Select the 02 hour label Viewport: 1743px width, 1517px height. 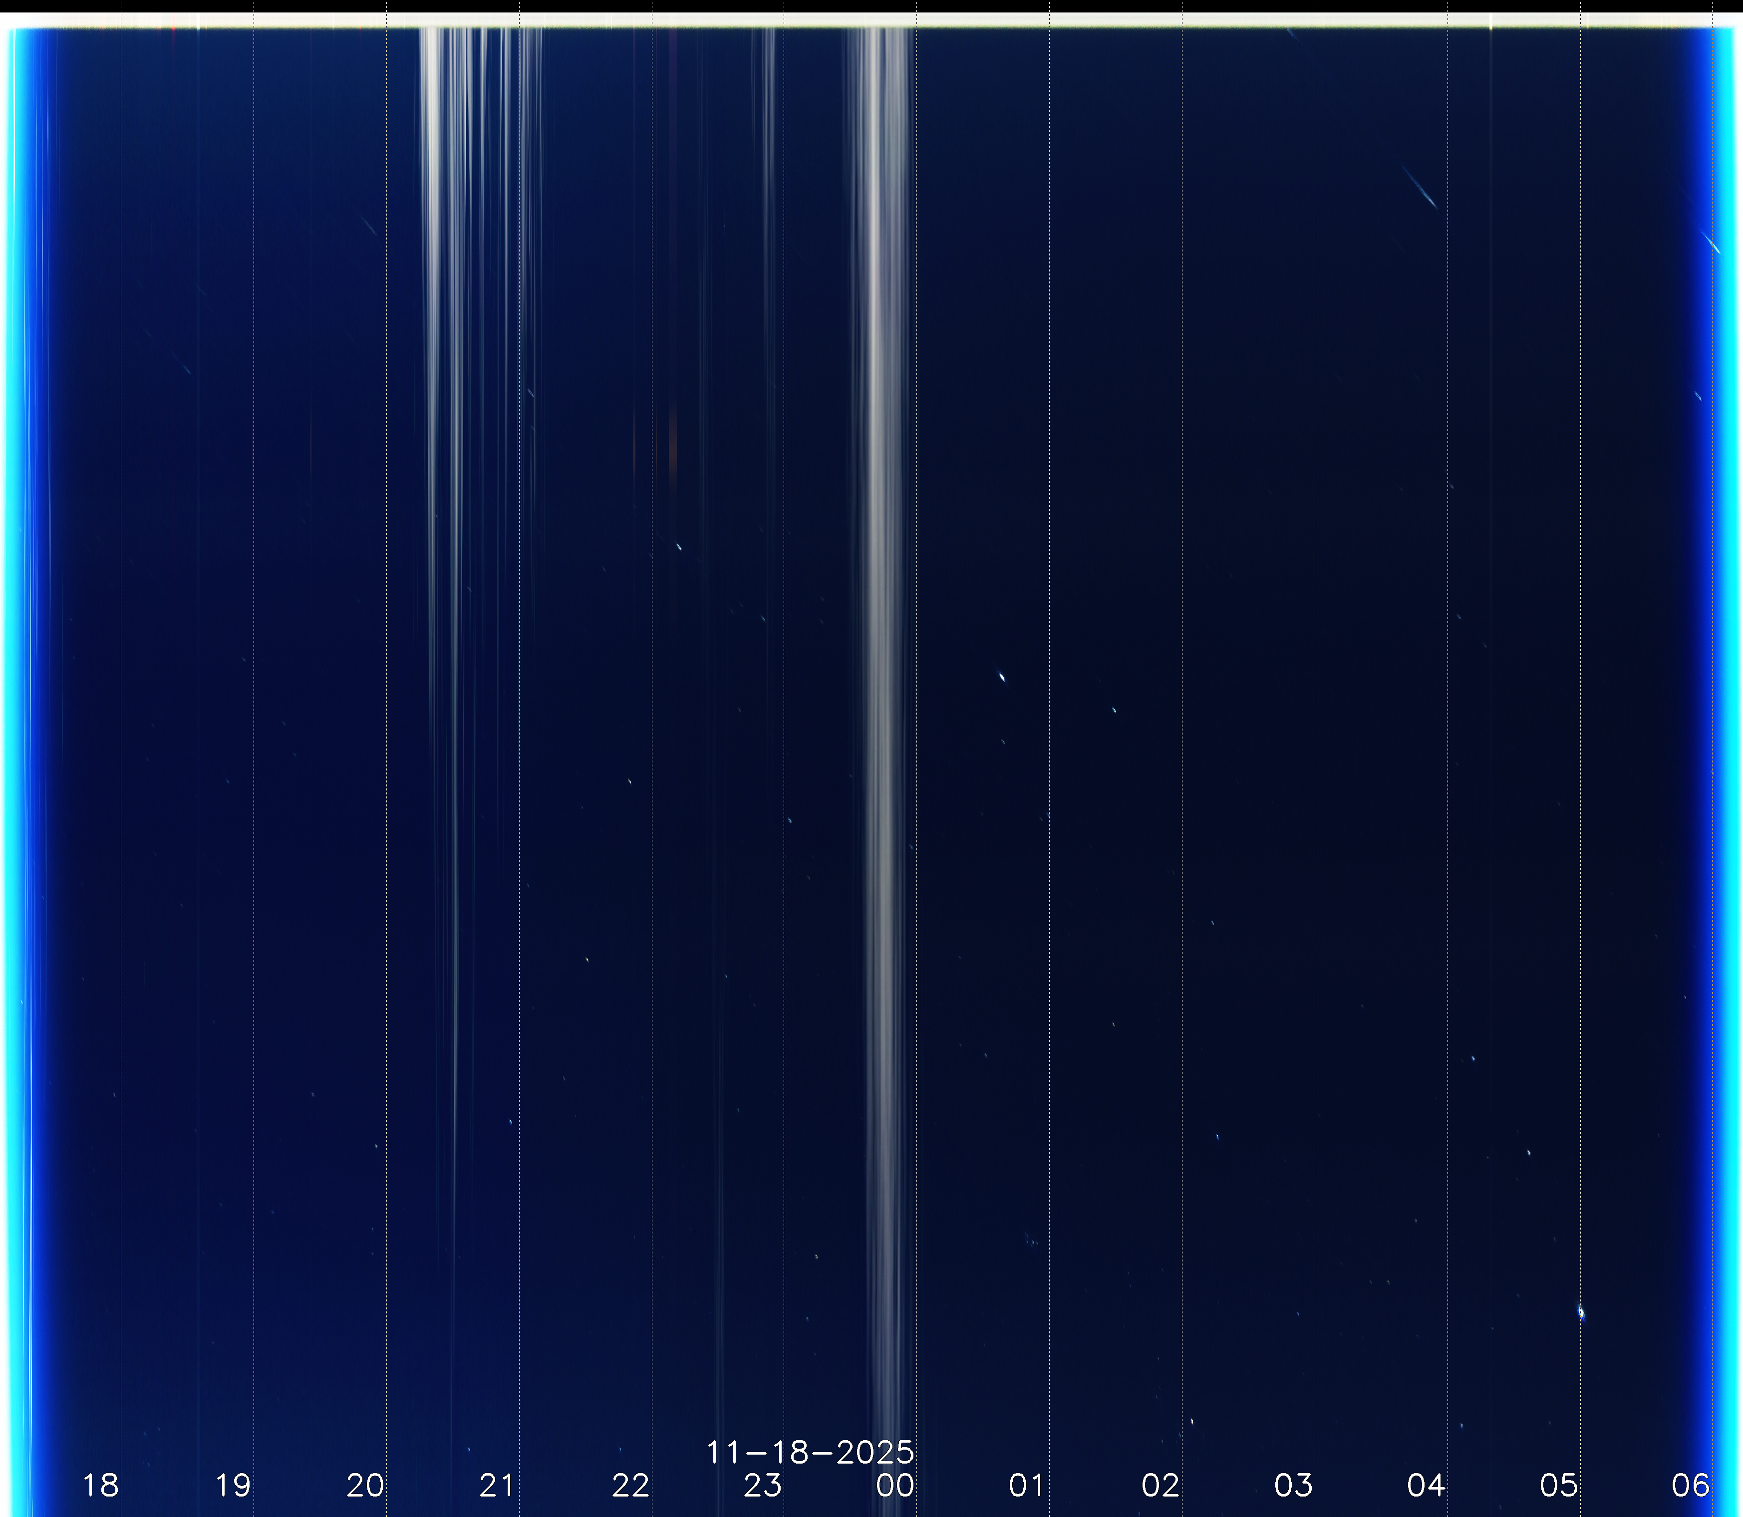1160,1485
